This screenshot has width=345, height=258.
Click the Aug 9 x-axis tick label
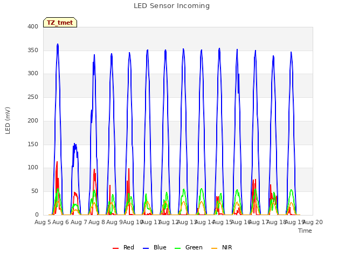(114, 222)
